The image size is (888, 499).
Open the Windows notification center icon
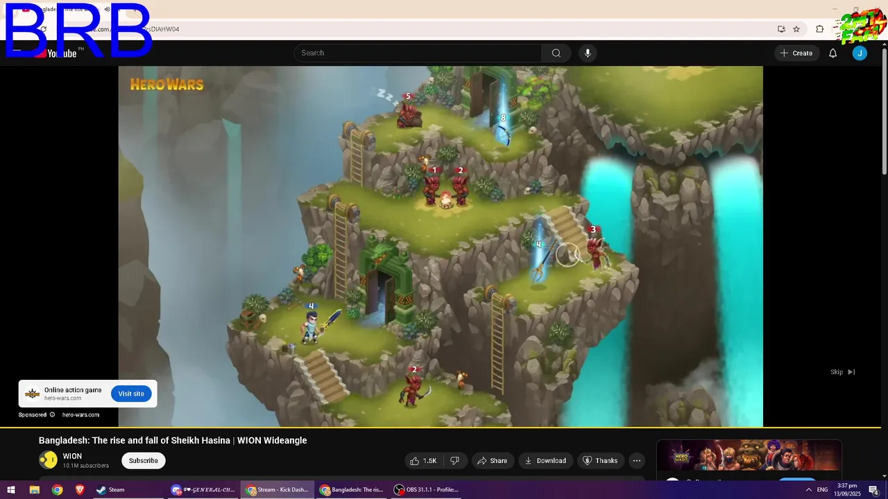pyautogui.click(x=874, y=490)
